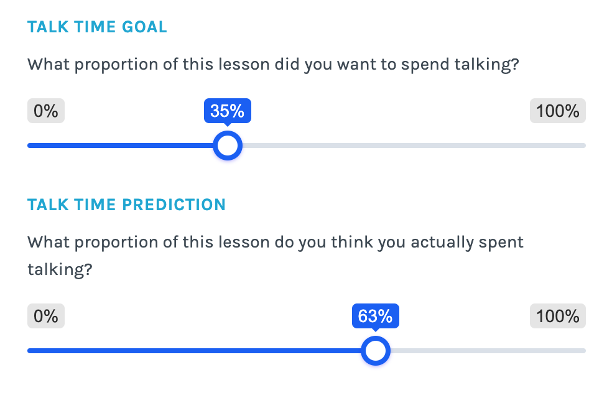The height and width of the screenshot is (398, 612).
Task: Click the unfilled grey track of prediction slider
Action: click(x=488, y=351)
